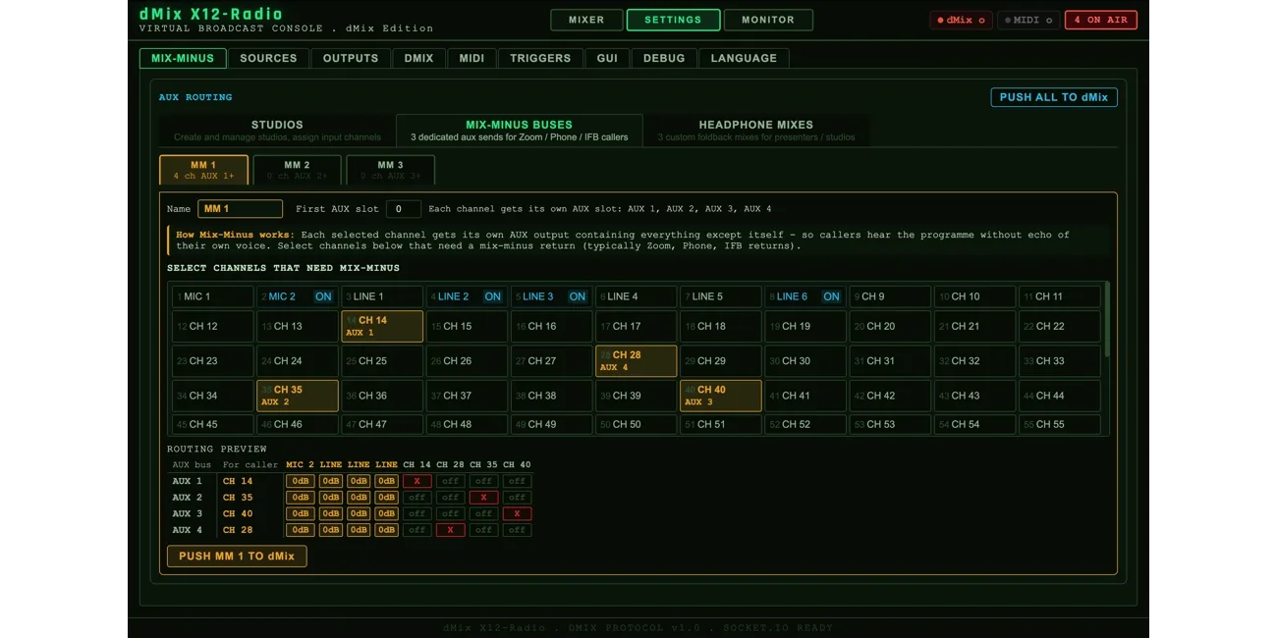The height and width of the screenshot is (638, 1277).
Task: Click the red X in the AUX 1 row
Action: pos(416,481)
